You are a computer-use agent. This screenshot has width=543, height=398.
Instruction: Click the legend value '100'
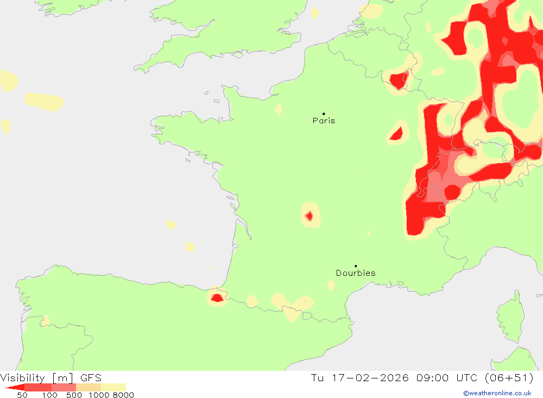tap(49, 395)
